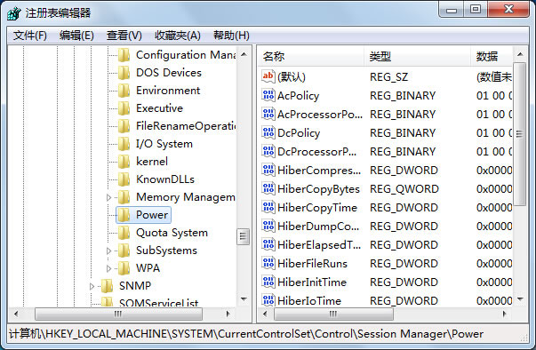This screenshot has width=536, height=350.
Task: Sort by the 类型 column header
Action: [417, 56]
